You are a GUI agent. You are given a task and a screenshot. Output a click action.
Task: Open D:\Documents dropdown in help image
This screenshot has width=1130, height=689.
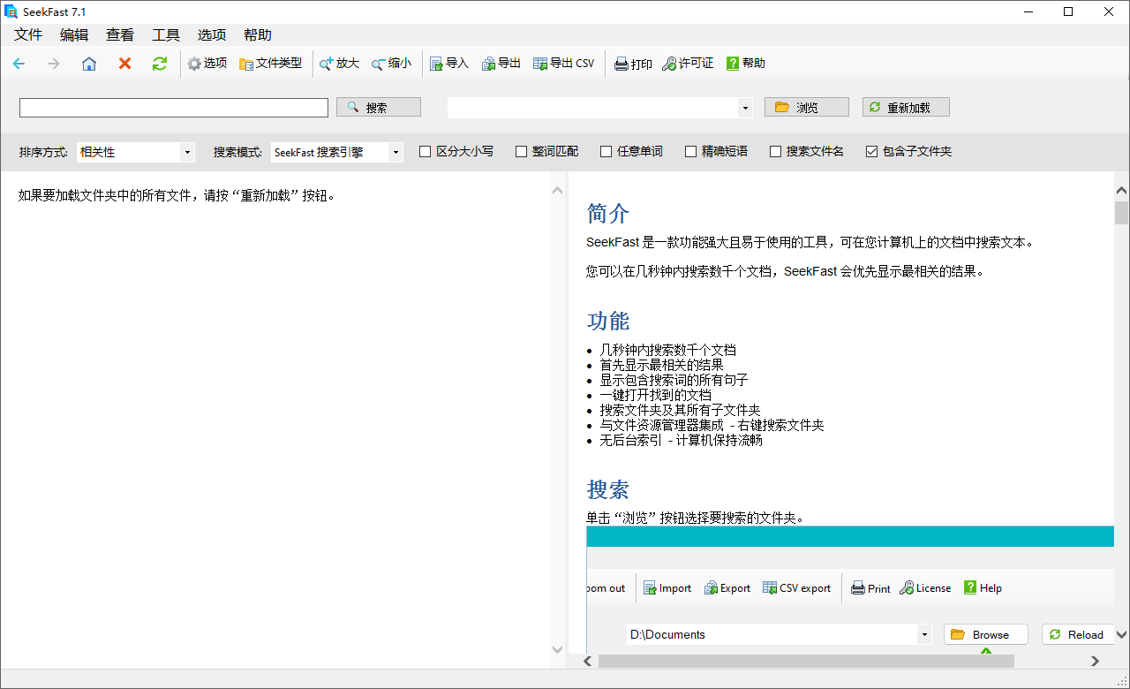point(924,634)
